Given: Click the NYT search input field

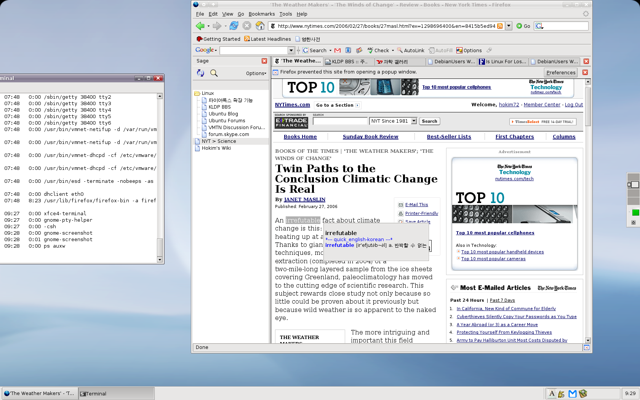Looking at the screenshot, I should tap(340, 121).
